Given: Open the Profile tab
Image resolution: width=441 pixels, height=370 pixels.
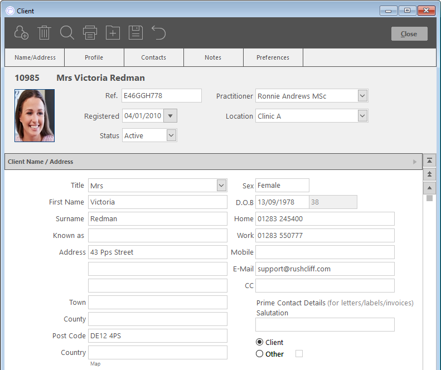Looking at the screenshot, I should coord(94,57).
